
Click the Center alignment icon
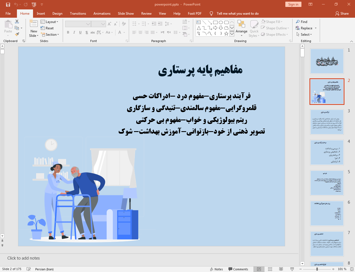click(x=140, y=32)
